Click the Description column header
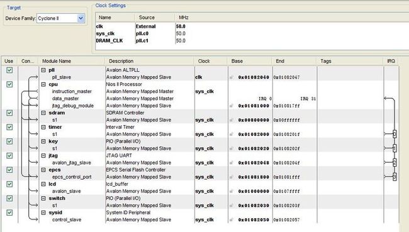The height and width of the screenshot is (232, 409). pyautogui.click(x=150, y=61)
